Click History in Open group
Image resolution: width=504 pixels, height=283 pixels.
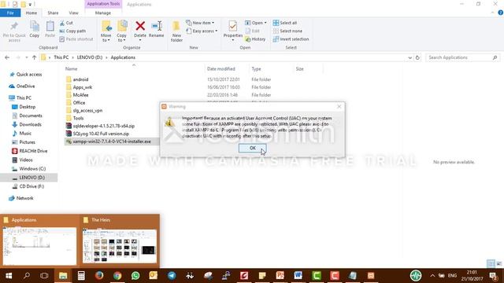click(255, 39)
